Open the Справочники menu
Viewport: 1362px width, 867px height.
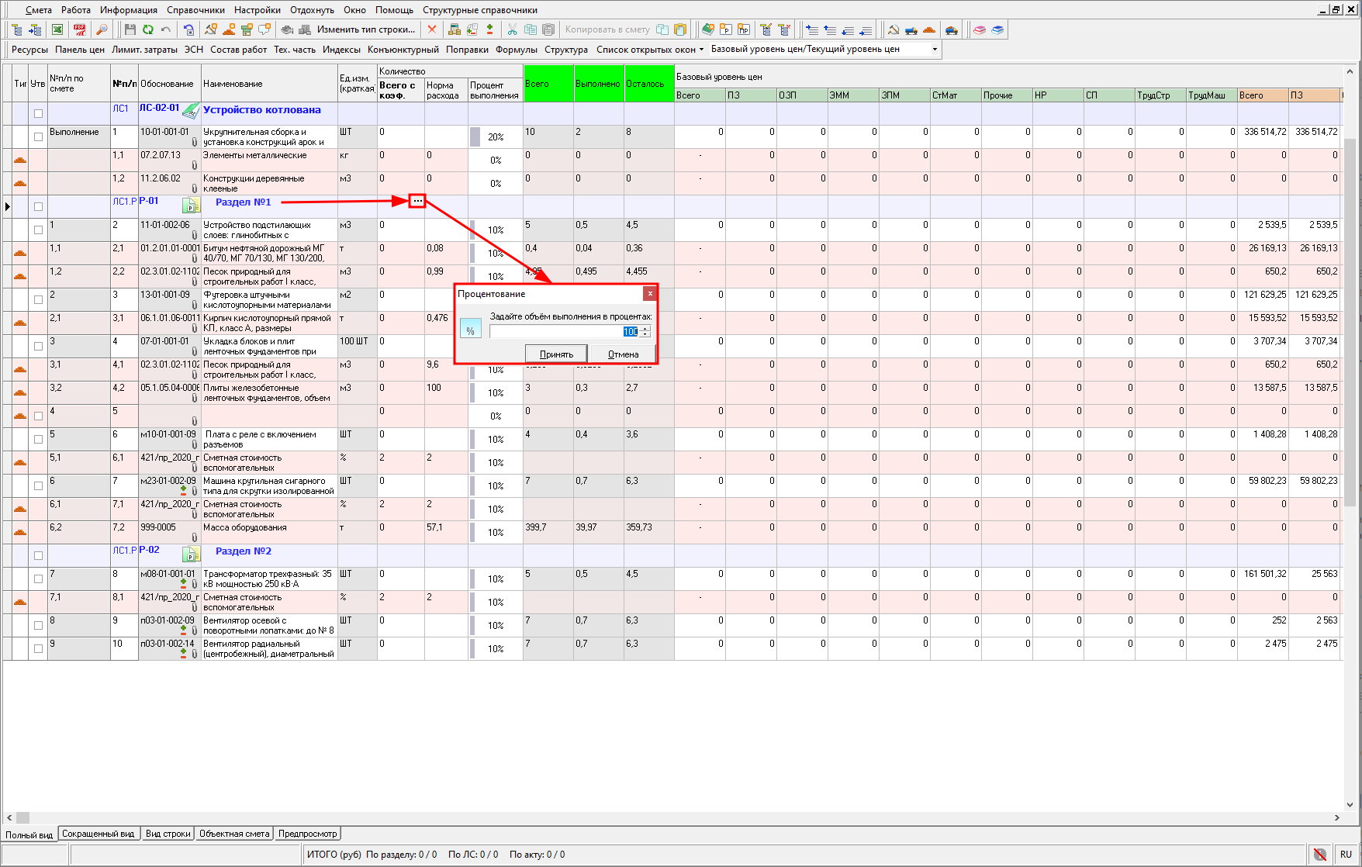(x=195, y=10)
